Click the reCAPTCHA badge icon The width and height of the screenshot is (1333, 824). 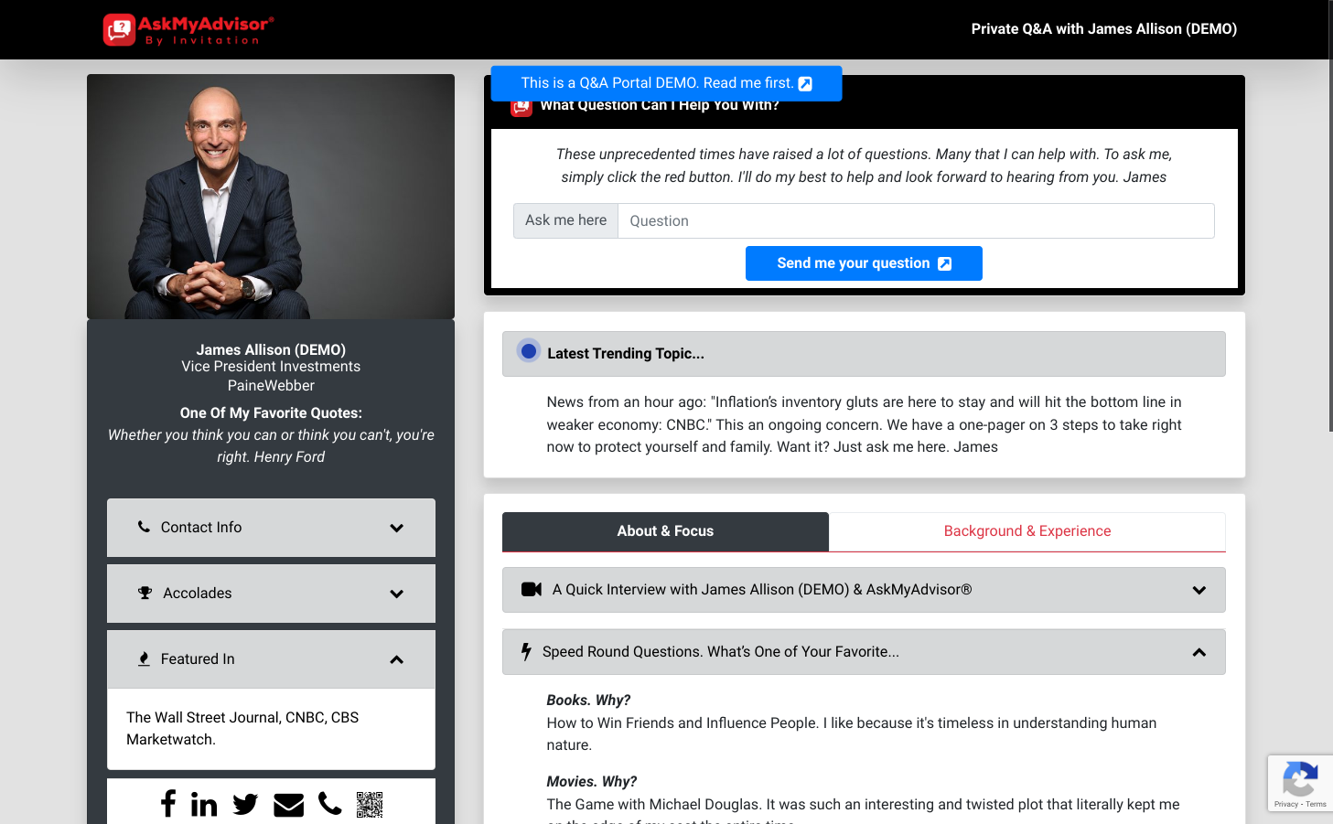[1300, 779]
